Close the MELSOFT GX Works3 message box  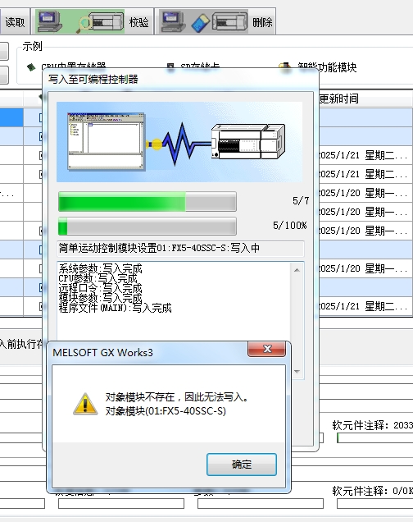pyautogui.click(x=266, y=349)
